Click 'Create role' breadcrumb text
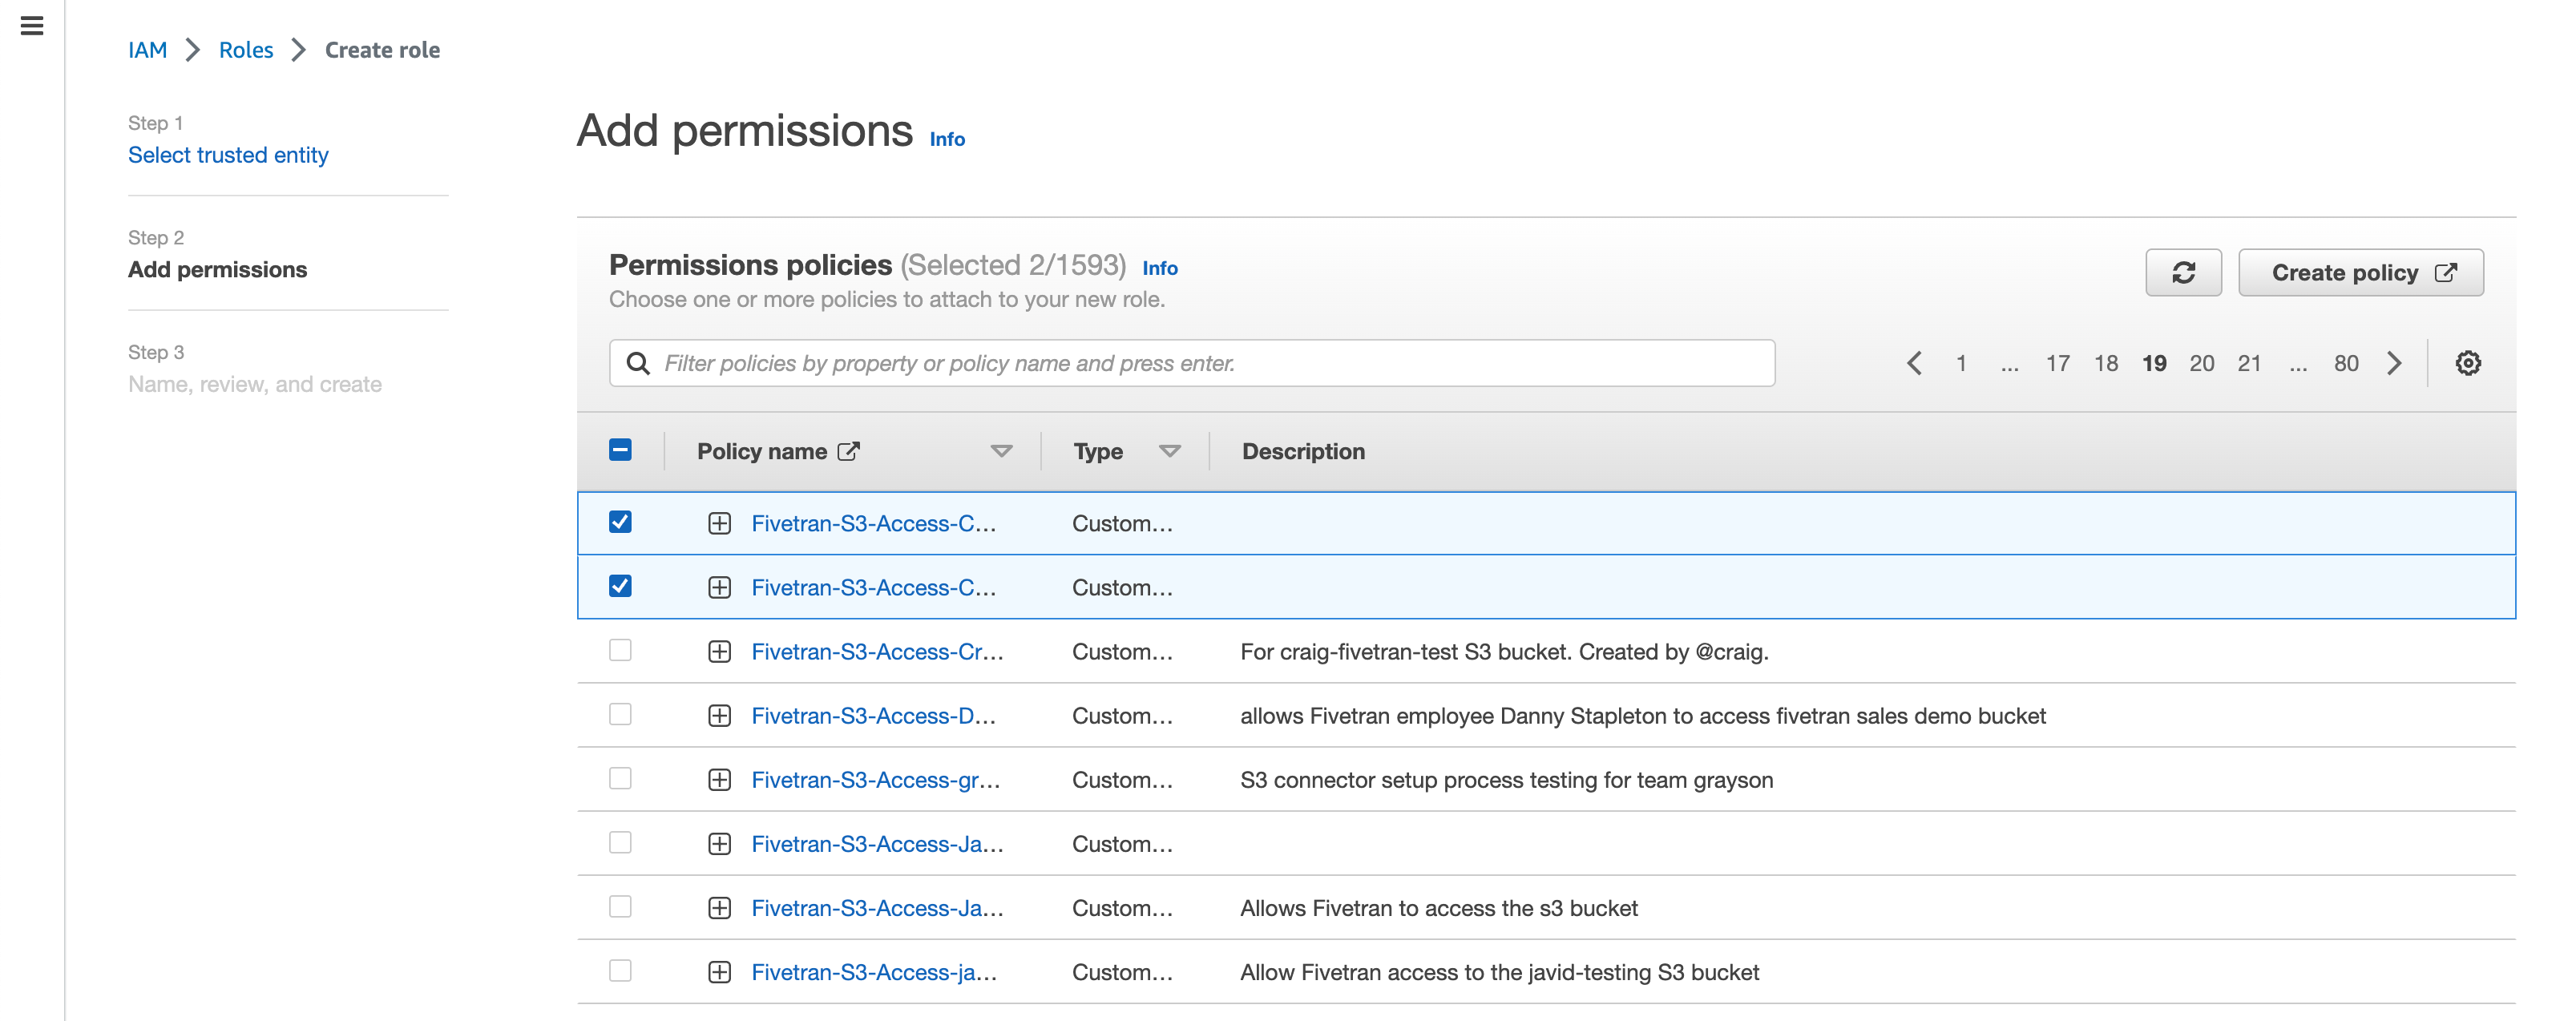 [382, 50]
